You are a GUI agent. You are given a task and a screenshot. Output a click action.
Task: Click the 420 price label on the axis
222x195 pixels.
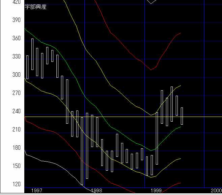coord(16,2)
